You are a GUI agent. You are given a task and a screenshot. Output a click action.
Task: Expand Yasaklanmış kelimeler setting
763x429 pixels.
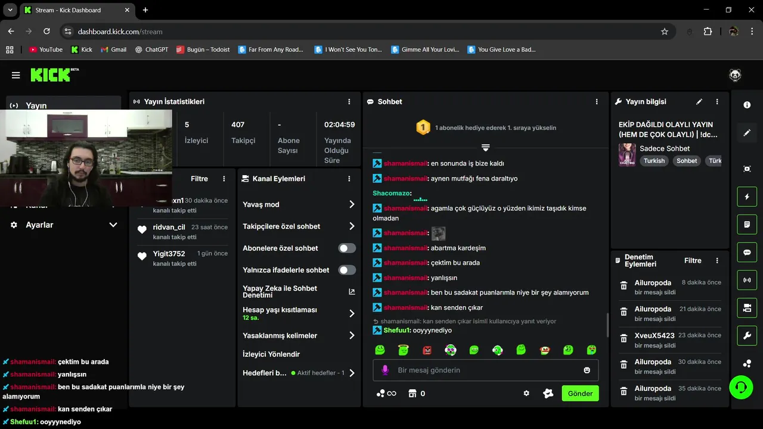pyautogui.click(x=299, y=335)
